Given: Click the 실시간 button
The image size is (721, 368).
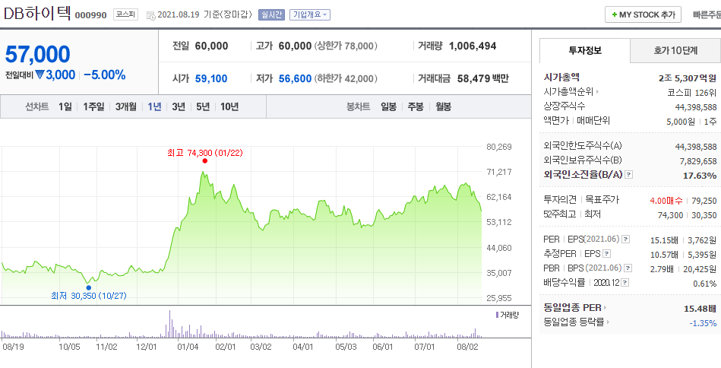Looking at the screenshot, I should (x=271, y=14).
